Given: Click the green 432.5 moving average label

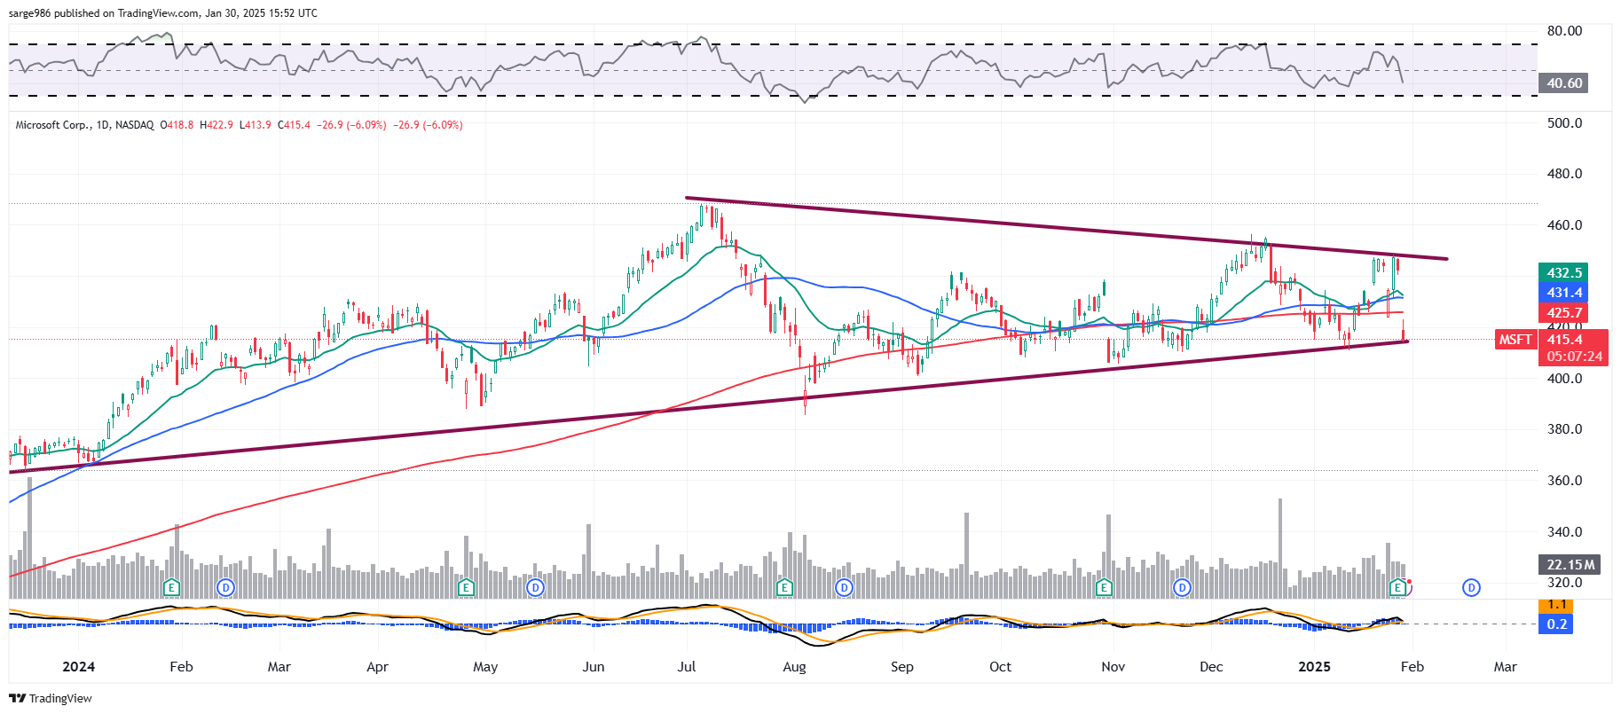Looking at the screenshot, I should pyautogui.click(x=1563, y=273).
